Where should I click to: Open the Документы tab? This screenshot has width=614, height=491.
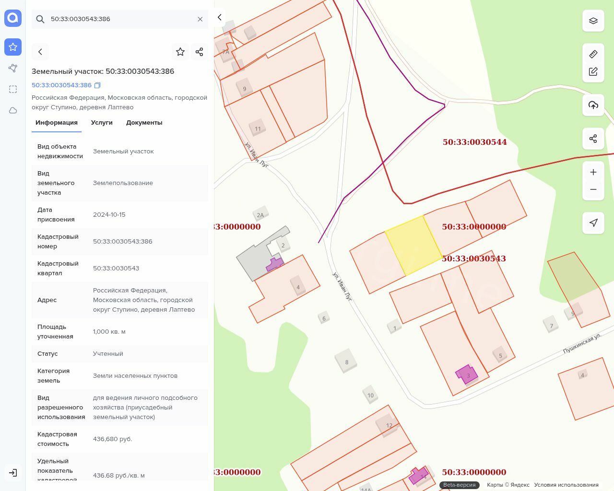(x=144, y=123)
